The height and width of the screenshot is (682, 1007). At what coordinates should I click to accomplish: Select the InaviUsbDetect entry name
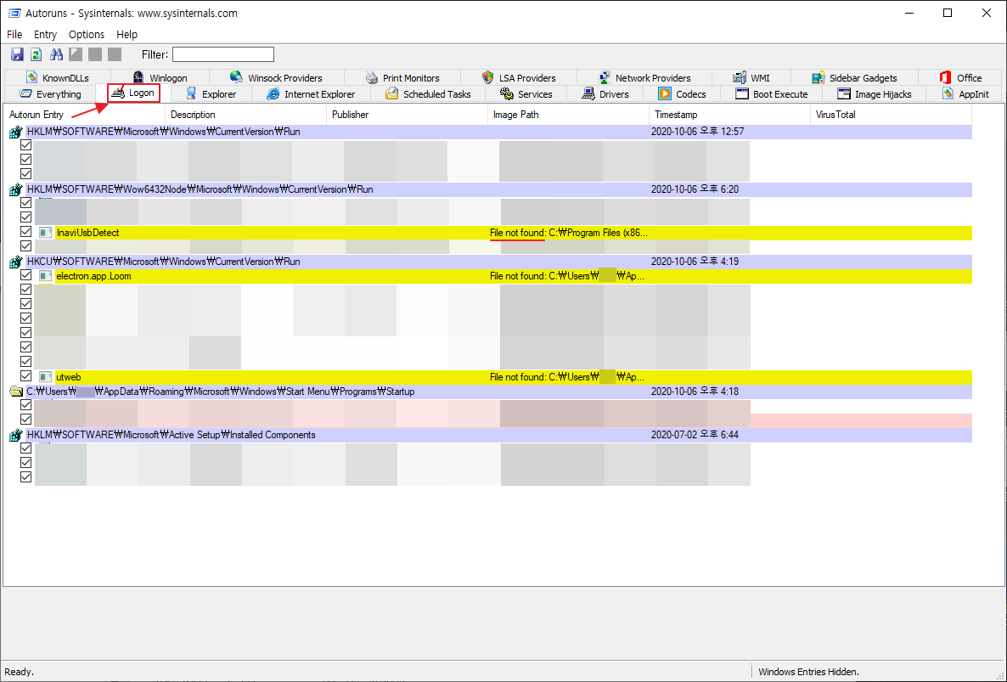point(87,233)
